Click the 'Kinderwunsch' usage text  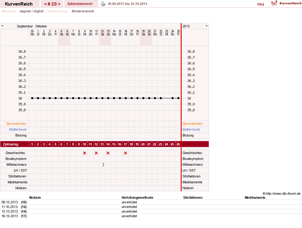[83, 11]
